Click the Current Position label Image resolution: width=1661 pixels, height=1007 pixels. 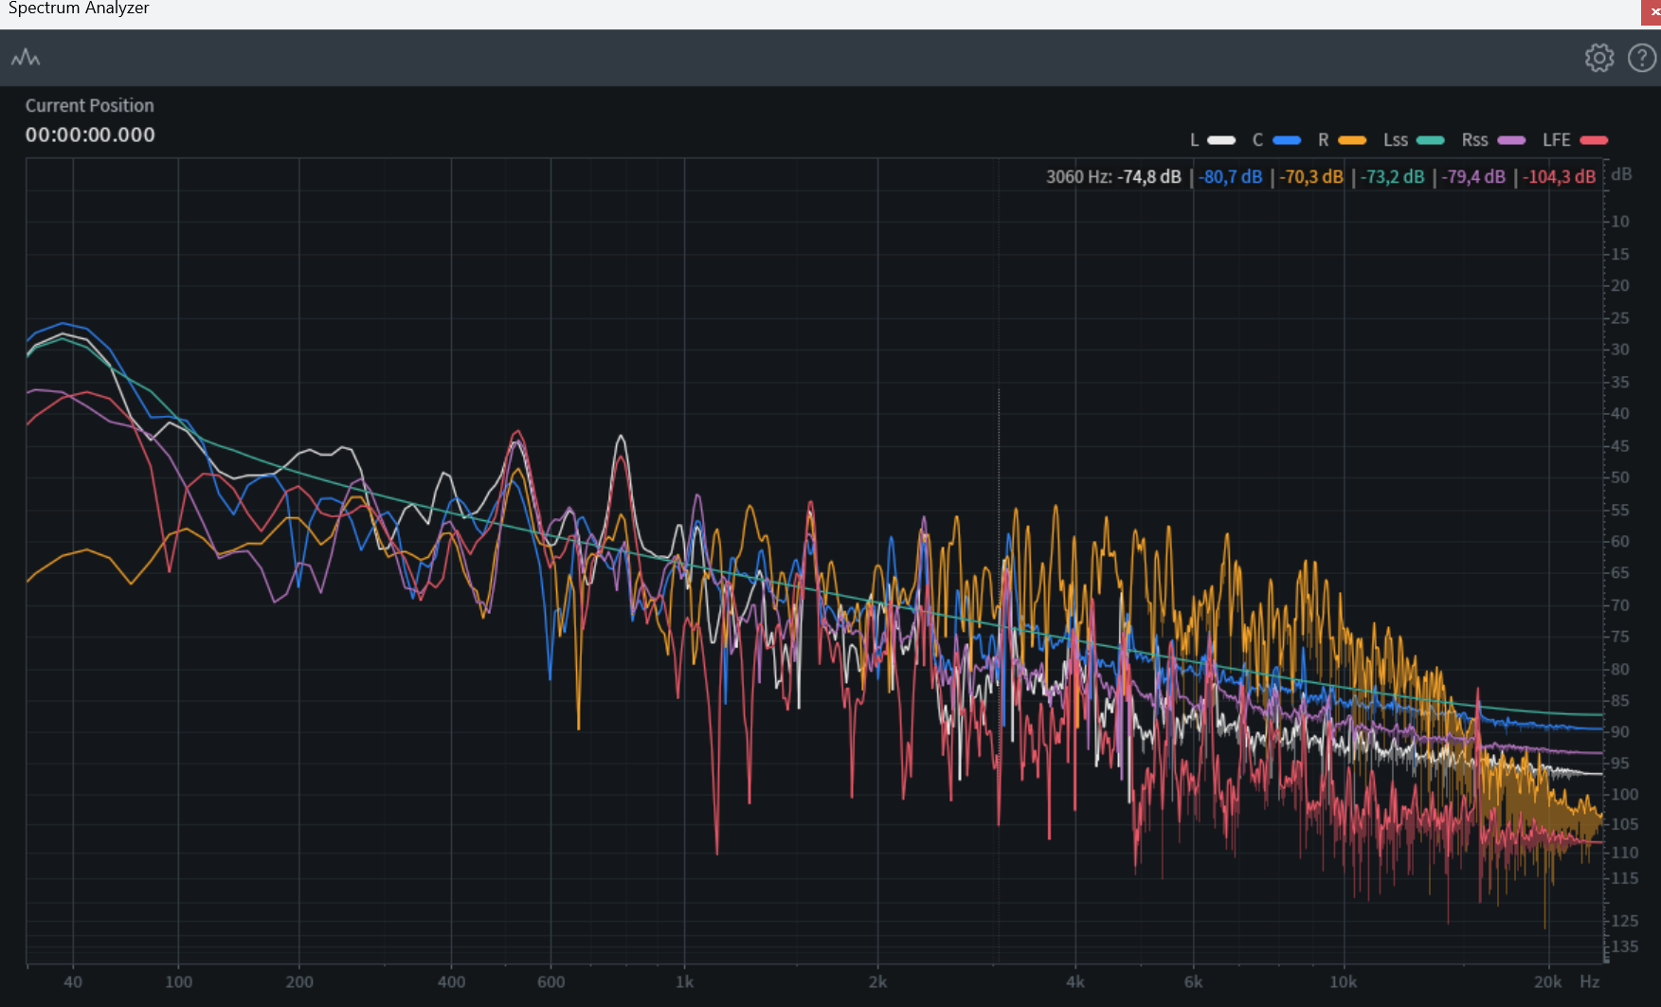point(89,105)
